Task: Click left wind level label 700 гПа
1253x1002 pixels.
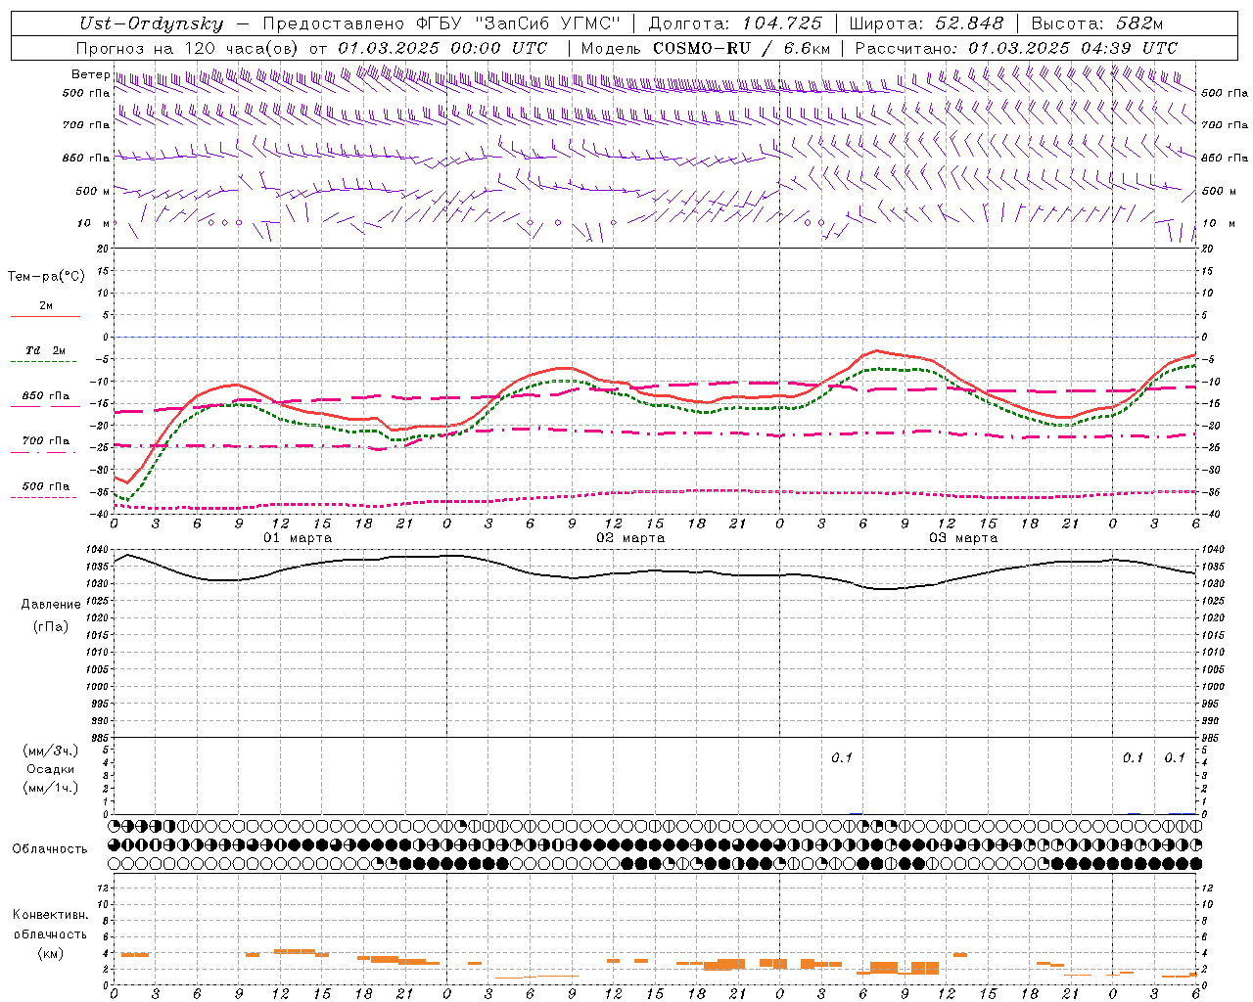Action: coord(86,125)
